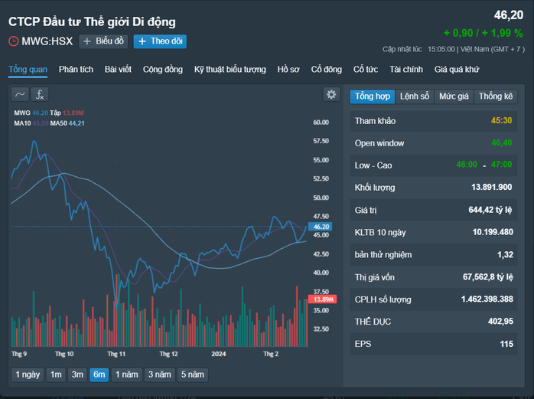
Task: Open the Tài chính tab
Action: click(406, 70)
